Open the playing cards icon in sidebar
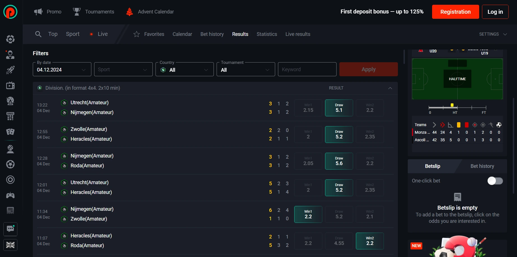Screen dimensions: 517x257 (x=10, y=132)
